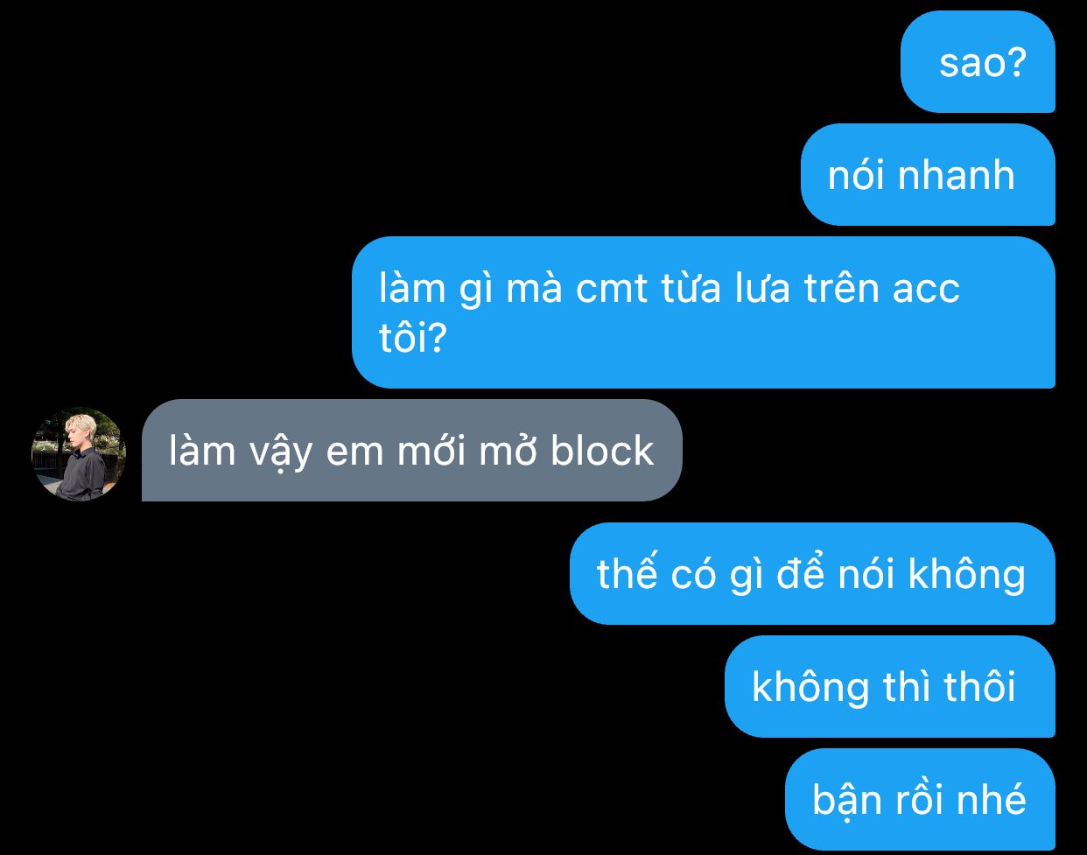
Task: Select the 'thế có gì để nói không' bubble
Action: coord(812,574)
